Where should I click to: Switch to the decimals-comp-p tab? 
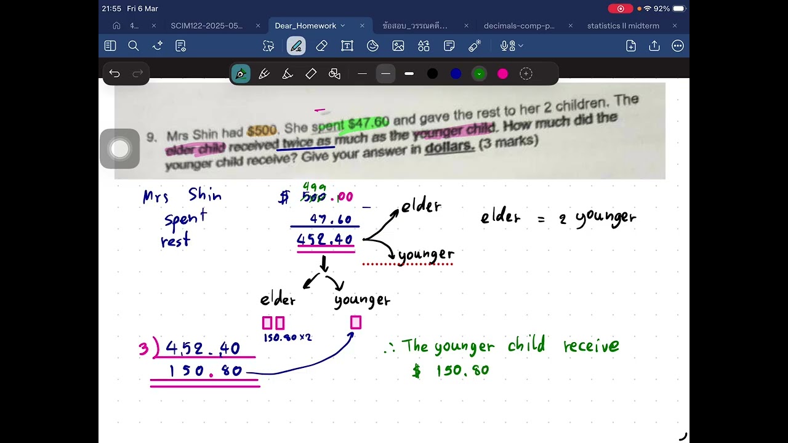click(x=519, y=26)
